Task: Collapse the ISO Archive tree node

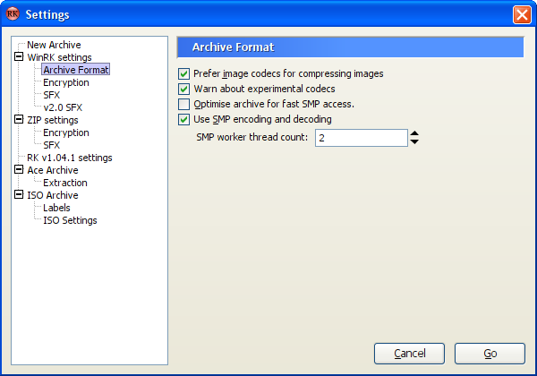Action: (x=19, y=194)
